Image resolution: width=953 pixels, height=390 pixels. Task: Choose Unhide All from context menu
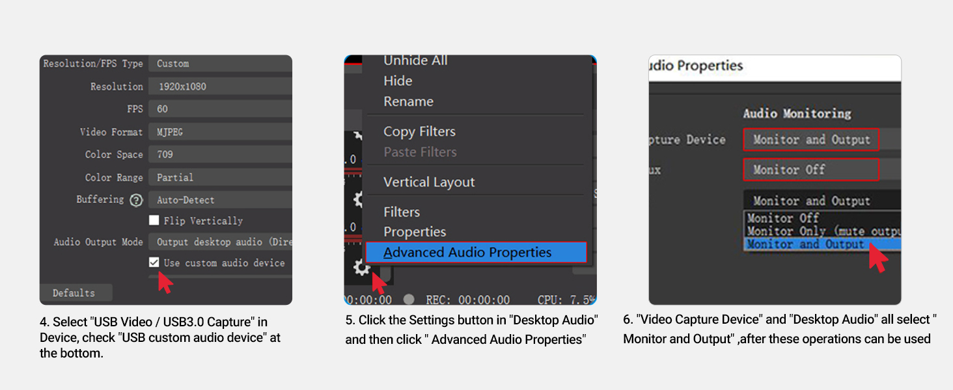pos(415,61)
